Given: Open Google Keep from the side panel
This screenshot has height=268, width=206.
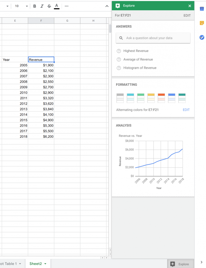Looking at the screenshot, I should pos(202,23).
